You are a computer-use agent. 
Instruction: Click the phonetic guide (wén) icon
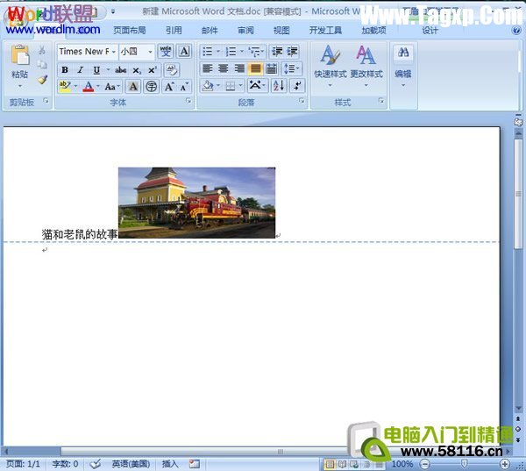tap(166, 52)
